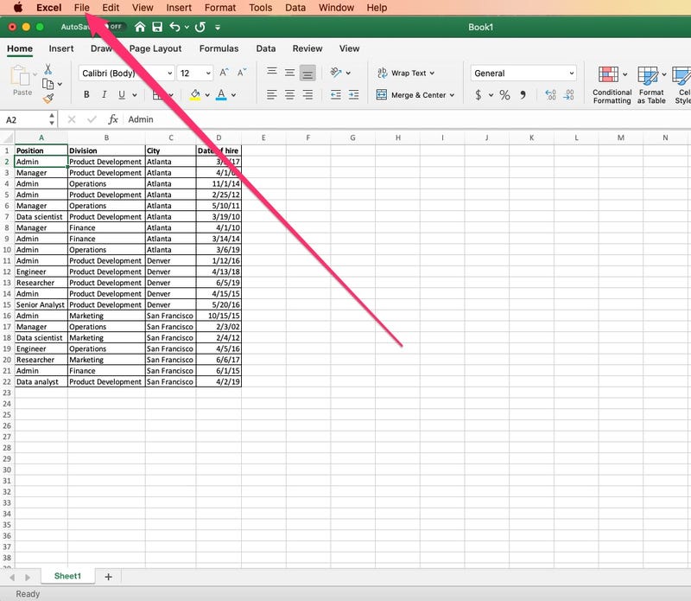
Task: Open the font name dropdown
Action: tap(171, 74)
